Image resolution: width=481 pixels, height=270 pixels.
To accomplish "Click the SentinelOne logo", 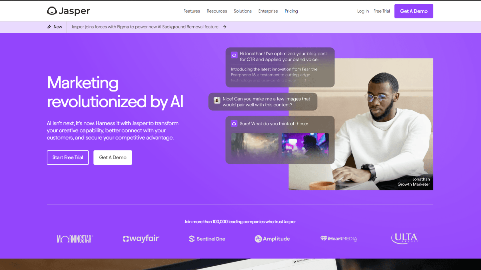I will (x=207, y=239).
